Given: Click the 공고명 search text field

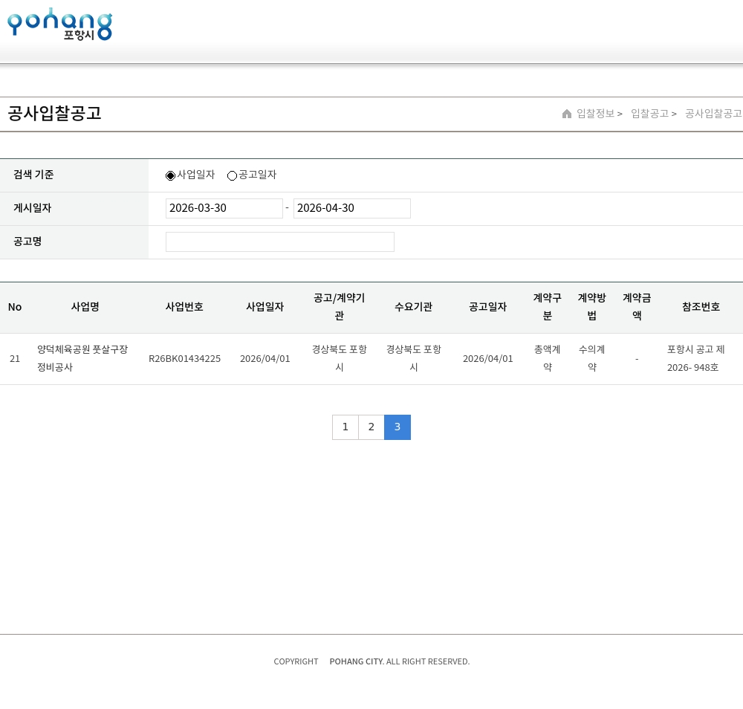Looking at the screenshot, I should 279,242.
